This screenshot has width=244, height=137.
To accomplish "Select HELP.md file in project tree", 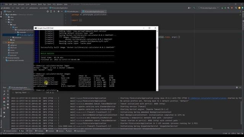I will coord(12,48).
